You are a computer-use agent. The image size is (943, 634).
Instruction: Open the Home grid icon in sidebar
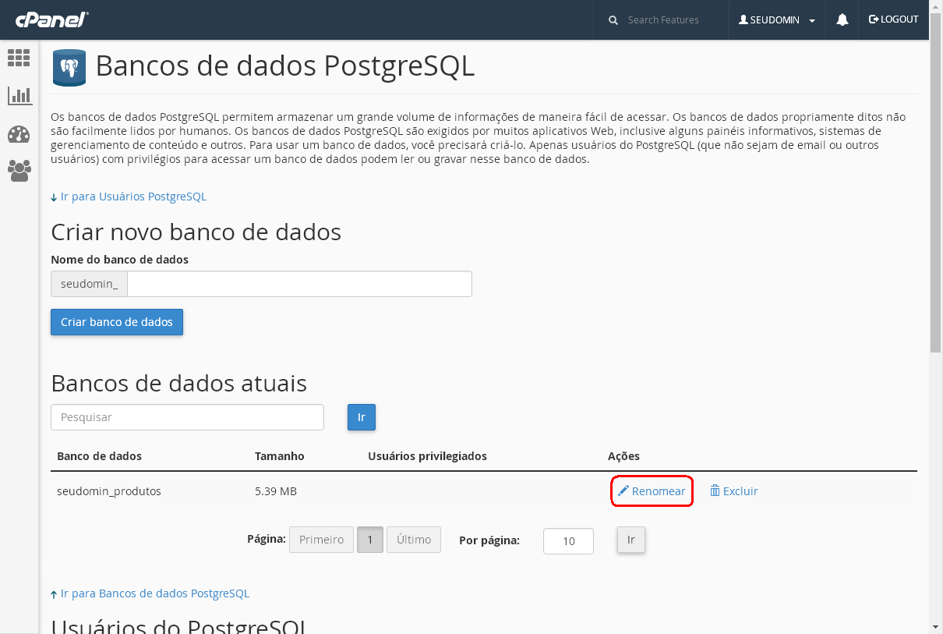click(x=19, y=57)
